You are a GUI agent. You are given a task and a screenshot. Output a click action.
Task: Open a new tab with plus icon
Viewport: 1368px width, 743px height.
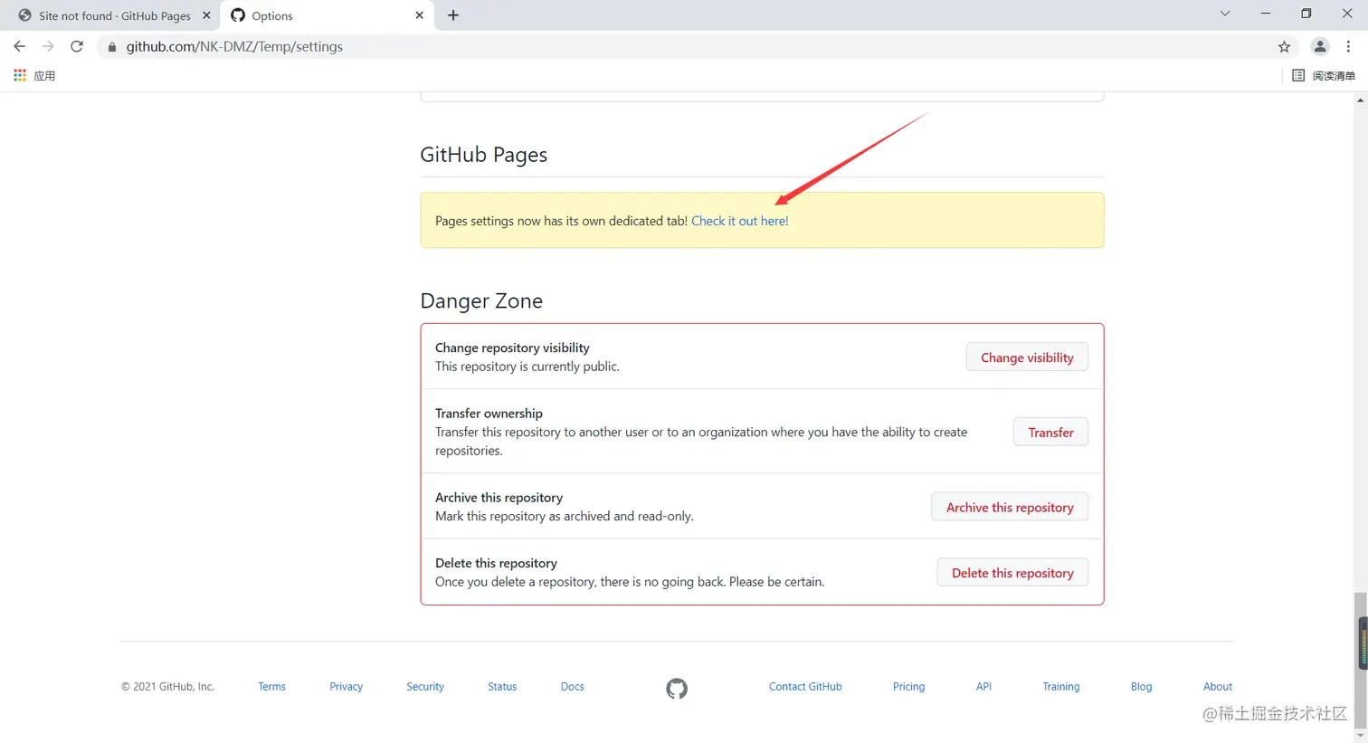[453, 15]
